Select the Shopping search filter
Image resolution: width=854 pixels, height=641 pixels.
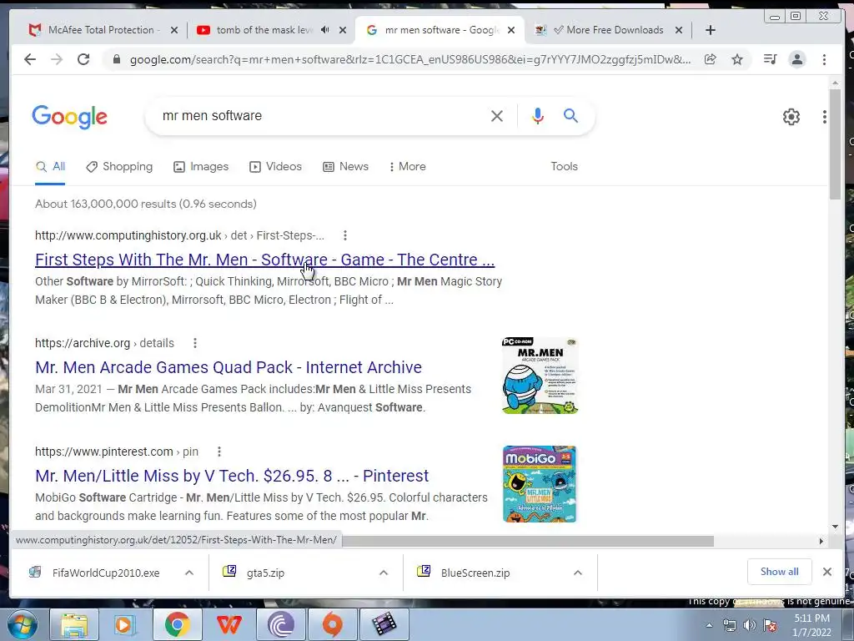click(120, 166)
